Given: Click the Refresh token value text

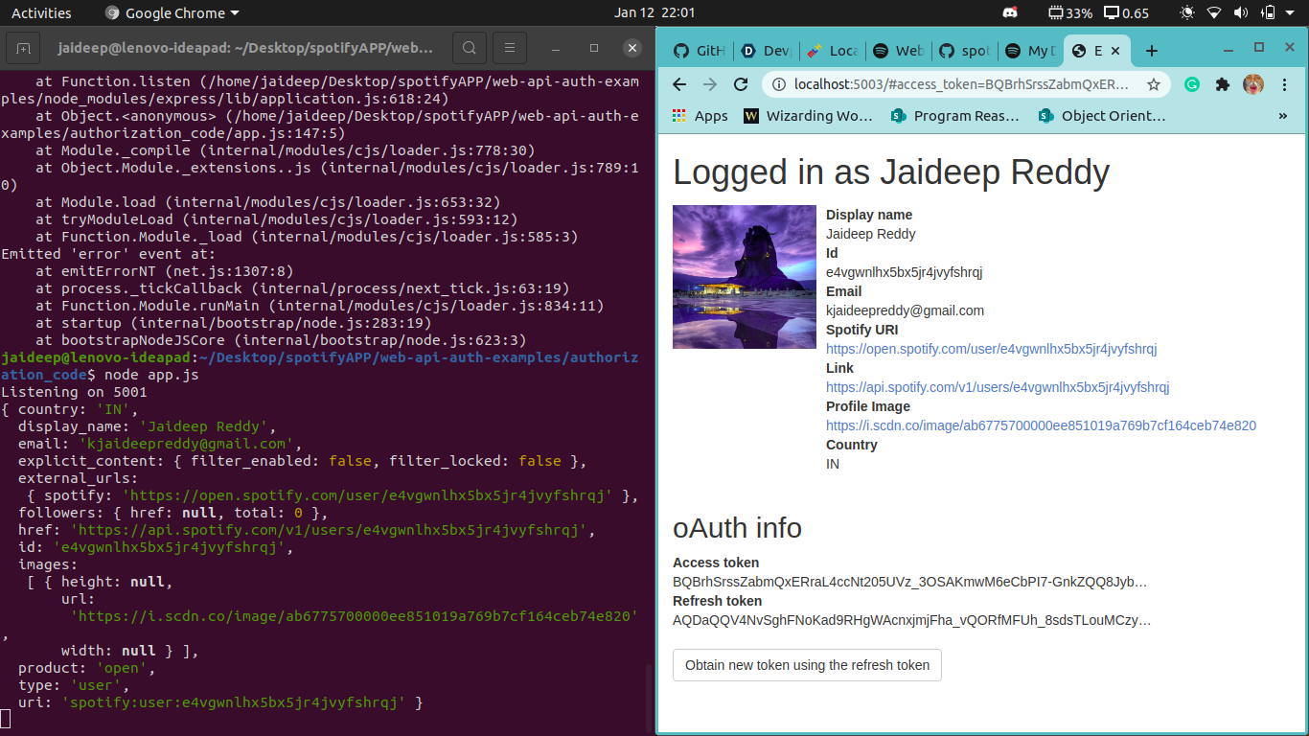Looking at the screenshot, I should point(911,620).
